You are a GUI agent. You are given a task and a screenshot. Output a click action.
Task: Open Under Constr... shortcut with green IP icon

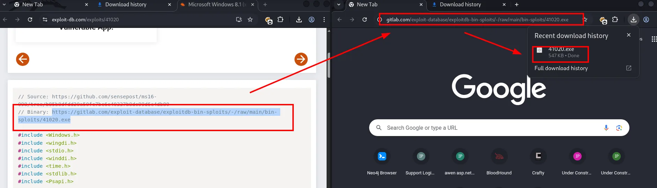coord(617,162)
